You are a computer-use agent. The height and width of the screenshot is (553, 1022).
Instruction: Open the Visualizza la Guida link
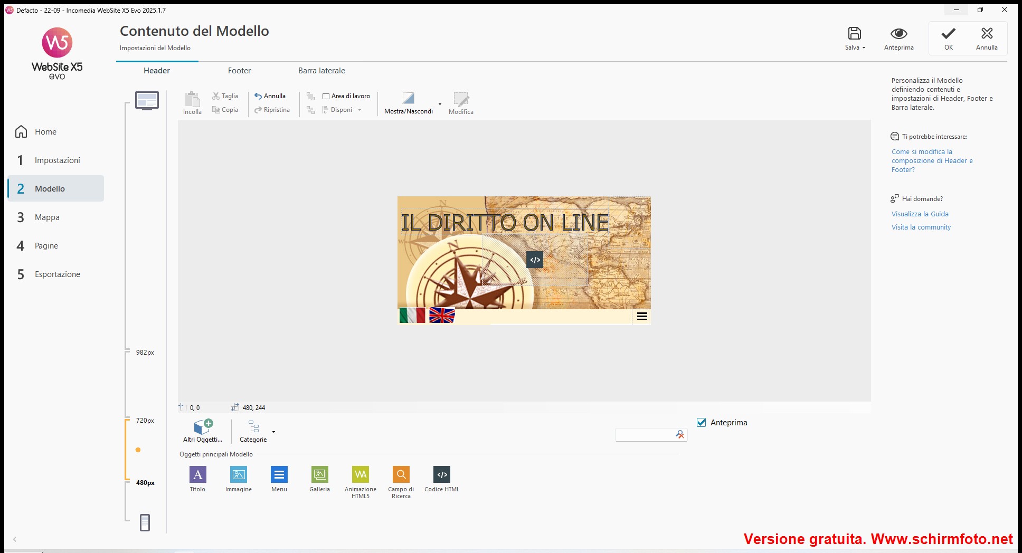point(920,214)
